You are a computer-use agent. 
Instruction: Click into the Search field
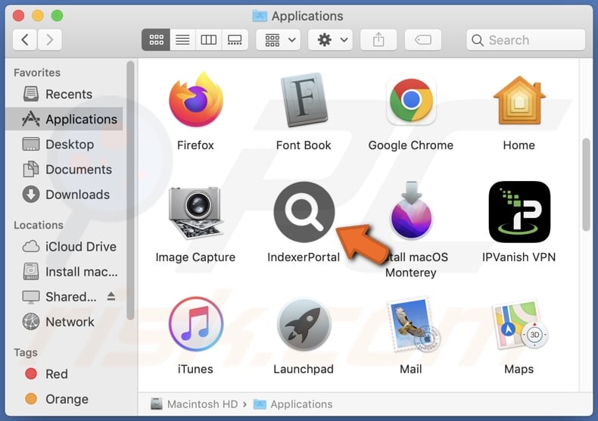[525, 39]
